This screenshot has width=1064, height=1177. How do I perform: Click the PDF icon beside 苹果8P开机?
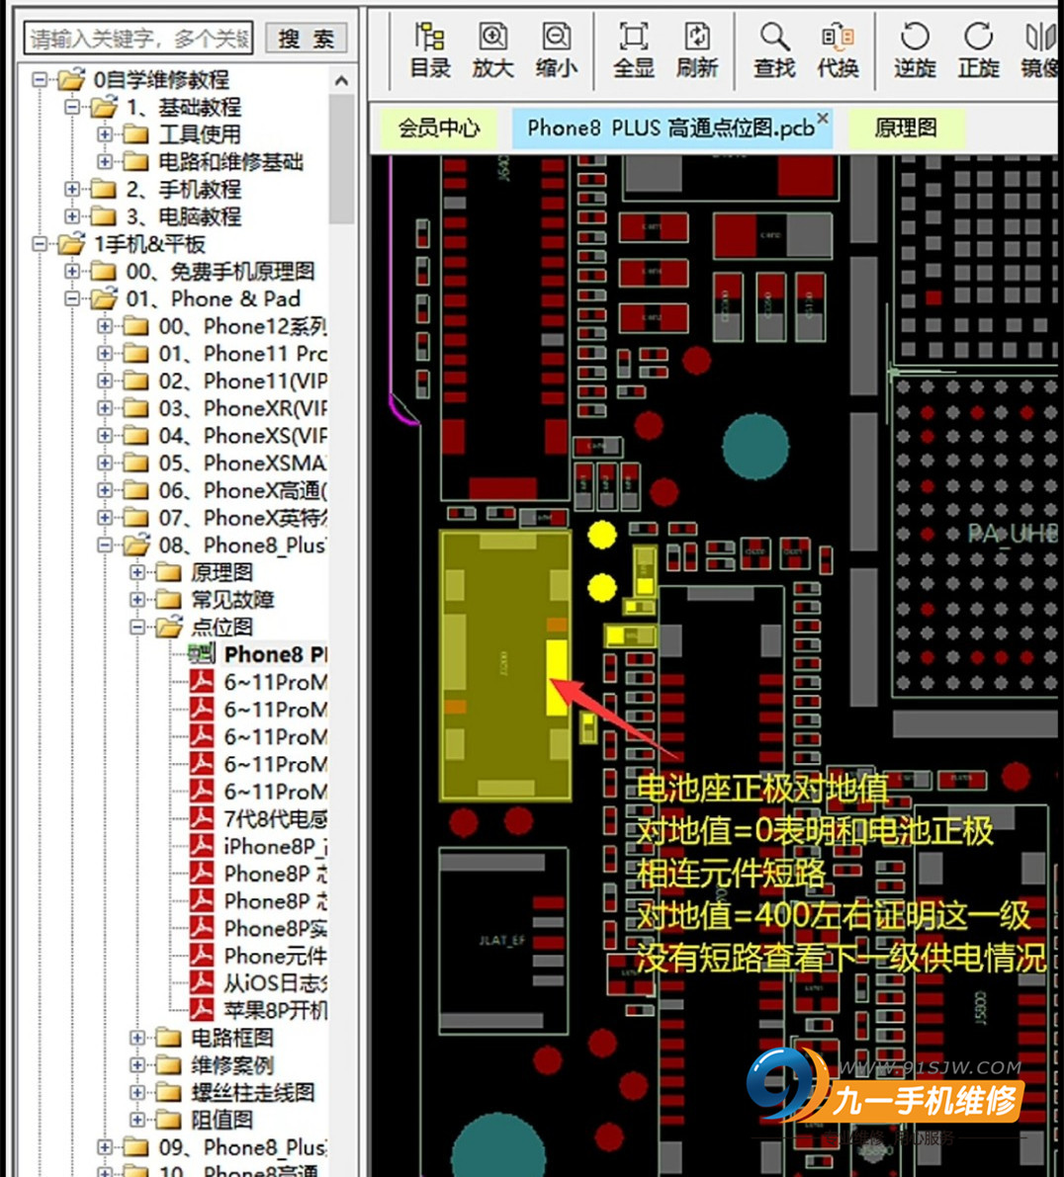tap(202, 1010)
